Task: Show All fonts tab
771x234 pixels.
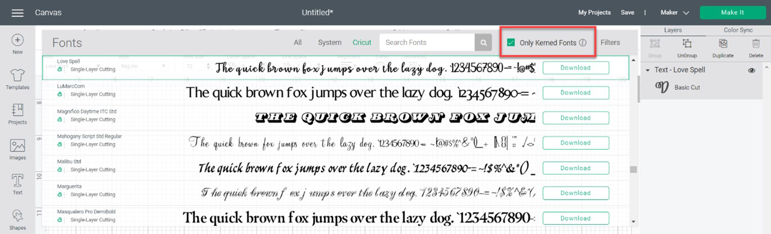Action: [298, 43]
